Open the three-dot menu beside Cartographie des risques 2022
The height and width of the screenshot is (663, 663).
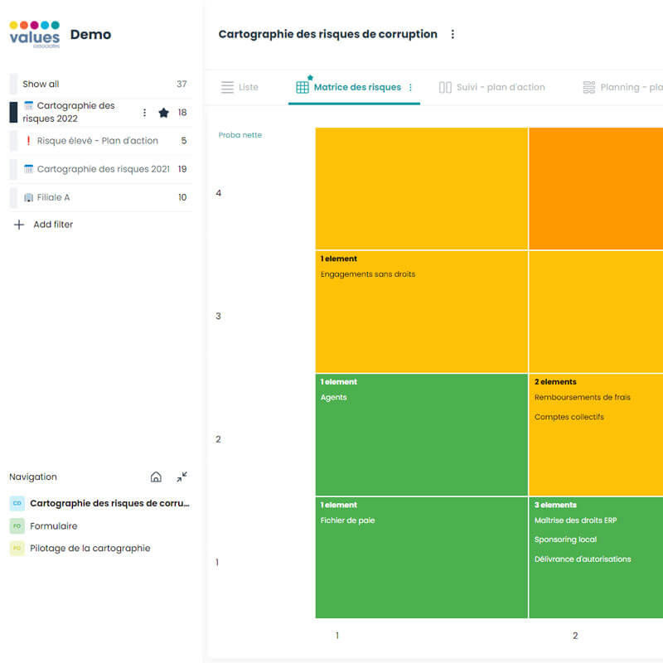[x=143, y=112]
